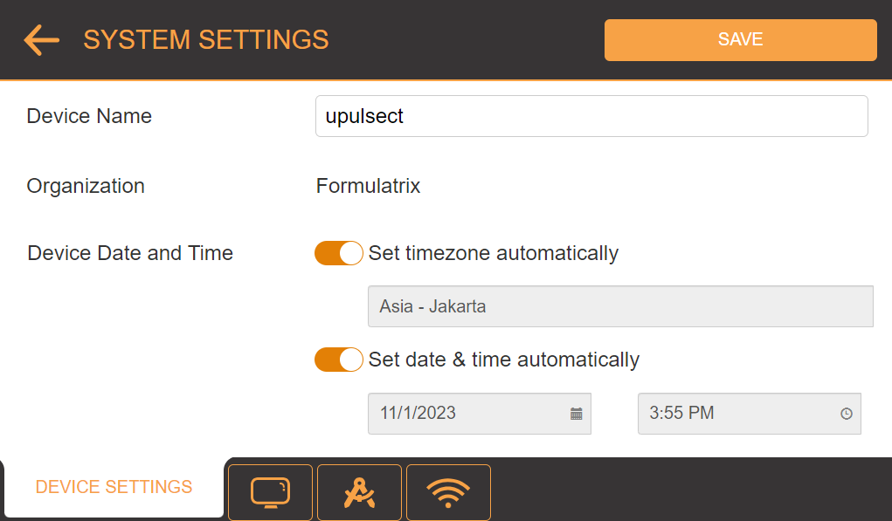Tap the screen icon next to DEVICE SETTINGS
Image resolution: width=892 pixels, height=521 pixels.
tap(270, 492)
